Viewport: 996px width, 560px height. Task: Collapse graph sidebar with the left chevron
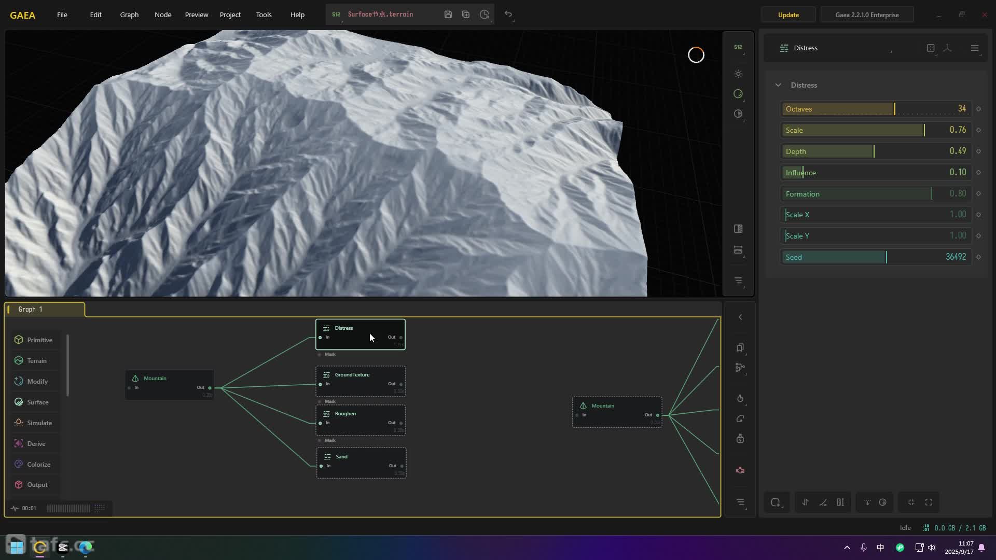(x=740, y=317)
